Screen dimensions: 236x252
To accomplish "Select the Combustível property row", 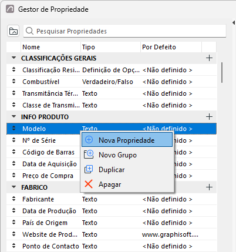I will (x=112, y=82).
